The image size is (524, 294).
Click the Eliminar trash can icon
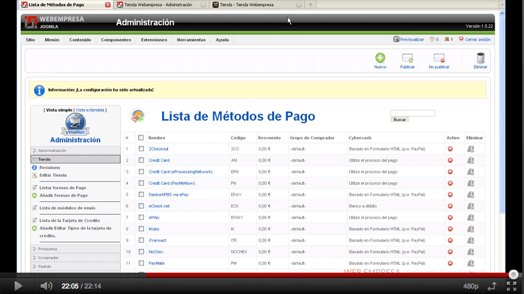[480, 58]
